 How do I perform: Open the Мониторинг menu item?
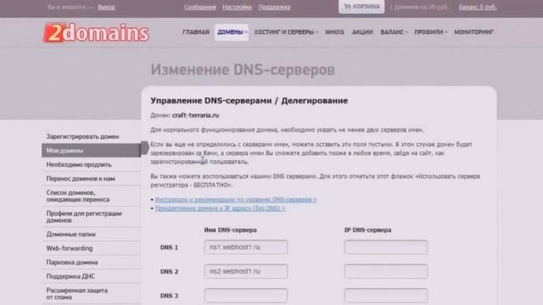(473, 32)
